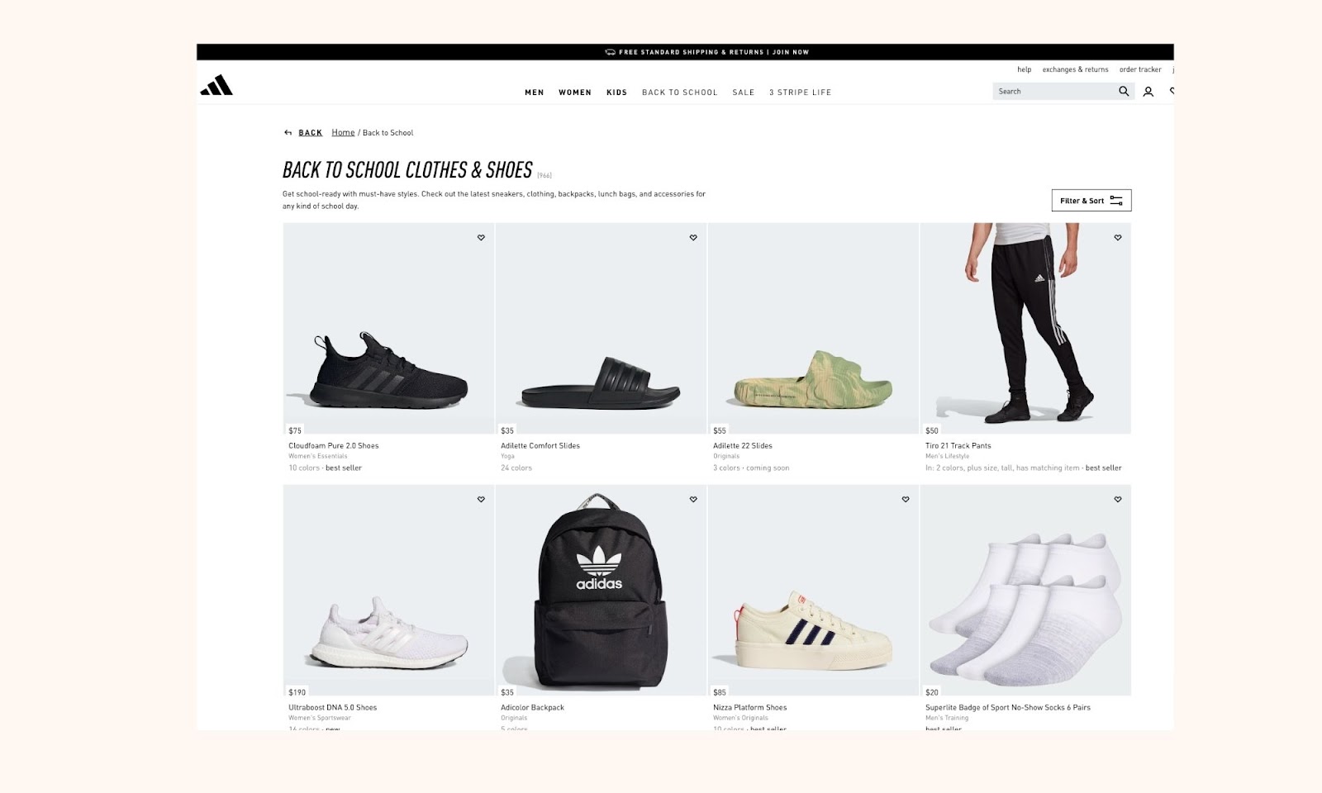The width and height of the screenshot is (1322, 793).
Task: Open the WOMEN navigation menu
Action: (x=575, y=93)
